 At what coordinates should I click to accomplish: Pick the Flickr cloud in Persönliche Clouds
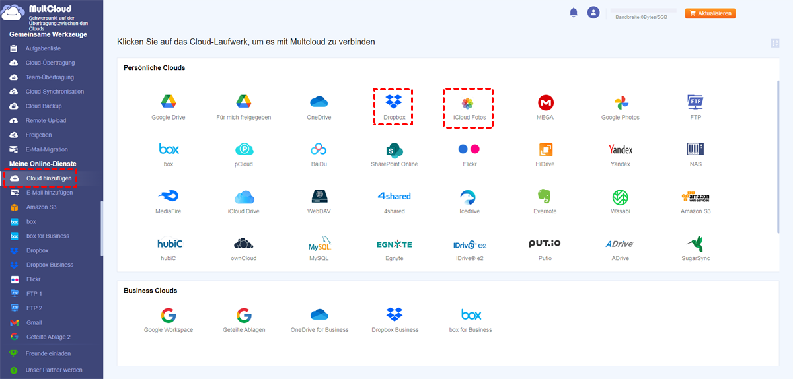tap(469, 155)
